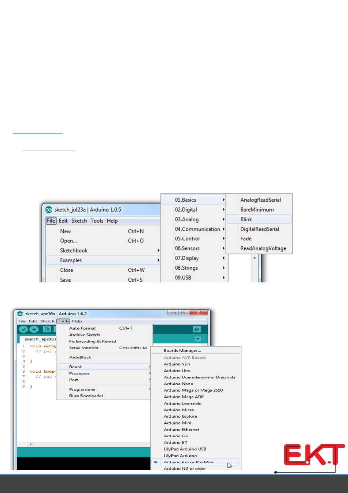This screenshot has height=493, width=348.
Task: Open the Help menu in Arduino 1.6.2
Action: pos(77,321)
